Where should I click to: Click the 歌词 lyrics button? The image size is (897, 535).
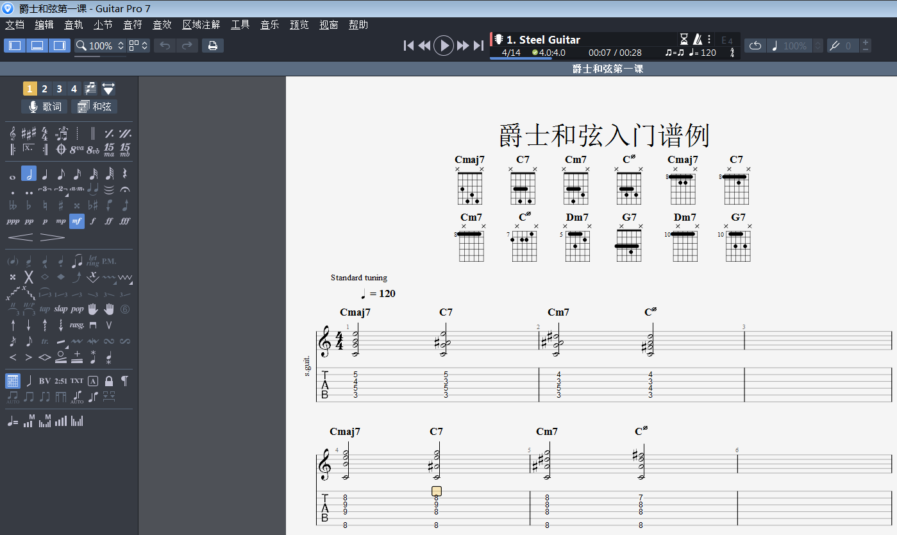pyautogui.click(x=44, y=106)
